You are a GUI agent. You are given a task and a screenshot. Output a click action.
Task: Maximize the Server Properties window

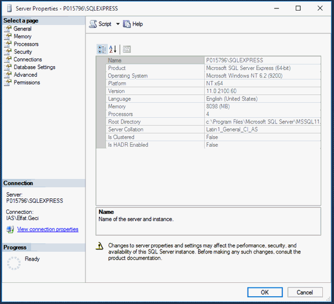click(298, 8)
